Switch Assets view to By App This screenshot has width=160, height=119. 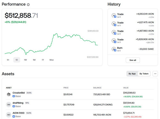132,74
